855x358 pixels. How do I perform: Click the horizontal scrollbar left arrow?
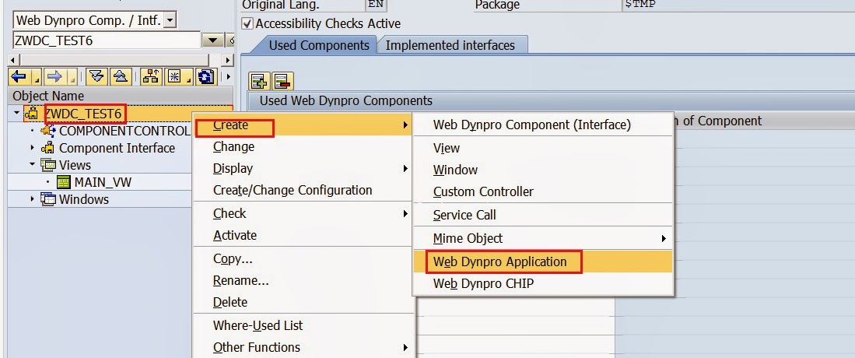(13, 59)
